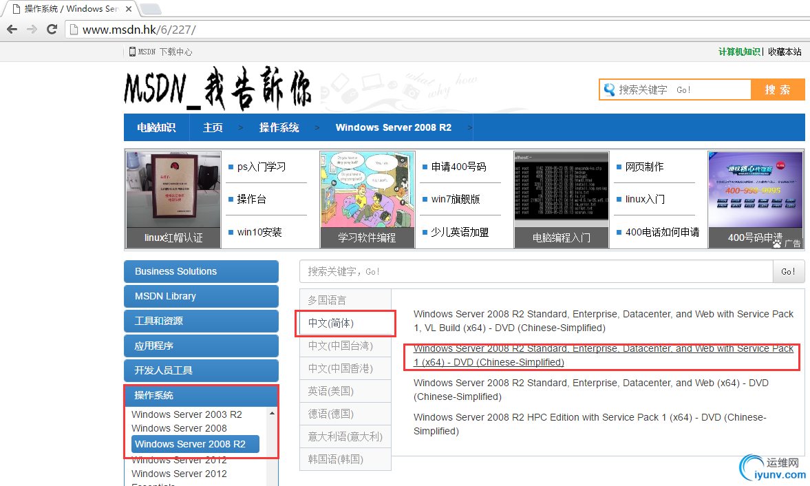Open linux入门 link
The image size is (810, 486).
pos(646,200)
